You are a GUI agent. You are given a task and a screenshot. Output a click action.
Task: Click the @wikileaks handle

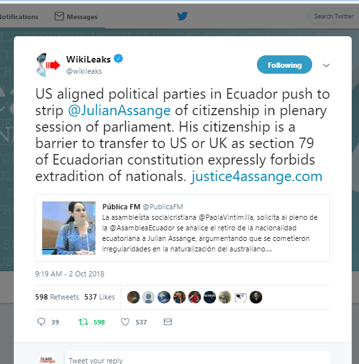84,71
